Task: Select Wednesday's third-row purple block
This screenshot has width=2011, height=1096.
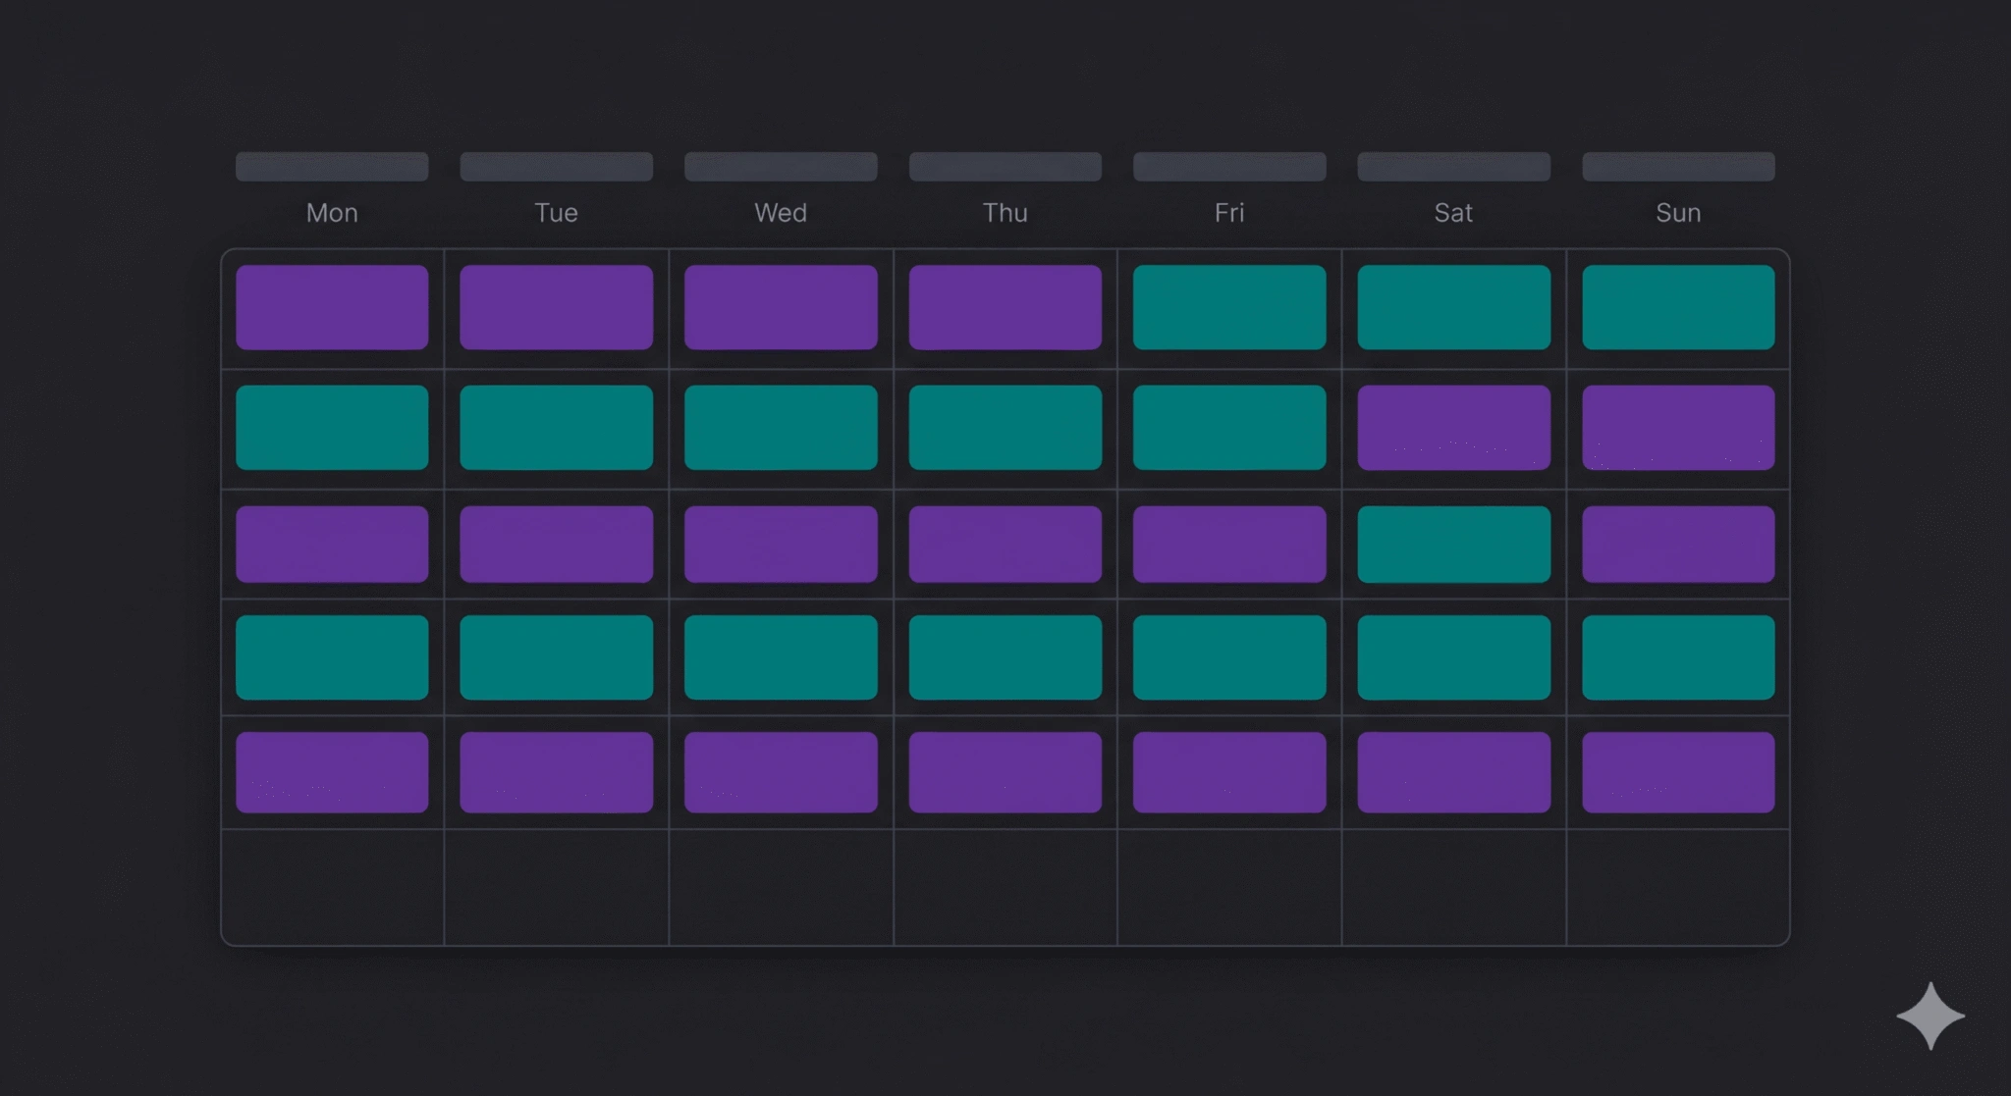Action: tap(781, 545)
